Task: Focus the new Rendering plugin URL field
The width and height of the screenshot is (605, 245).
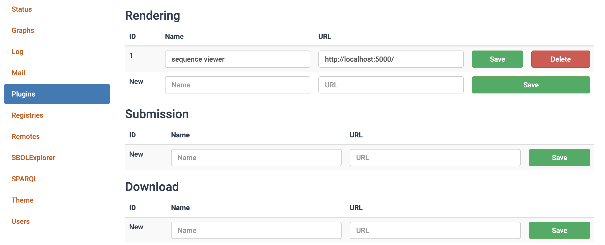Action: [x=391, y=85]
